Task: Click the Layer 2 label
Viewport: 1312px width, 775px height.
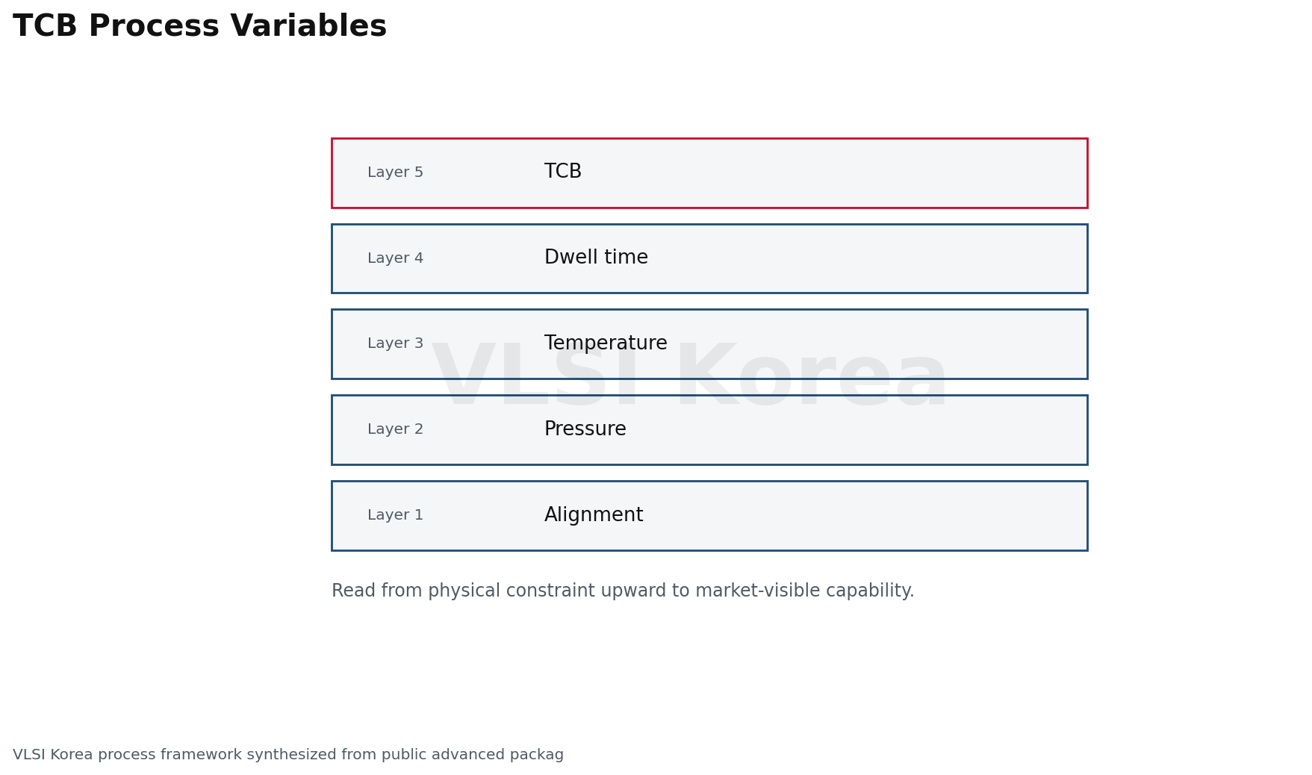Action: click(x=395, y=429)
